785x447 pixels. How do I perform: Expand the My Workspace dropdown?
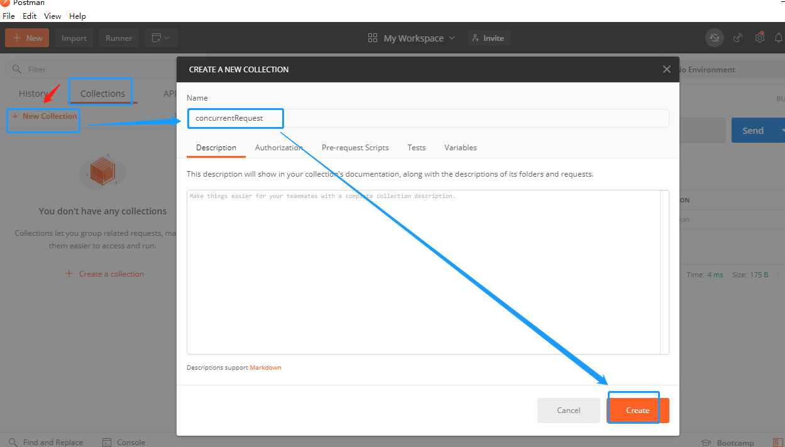pyautogui.click(x=451, y=38)
